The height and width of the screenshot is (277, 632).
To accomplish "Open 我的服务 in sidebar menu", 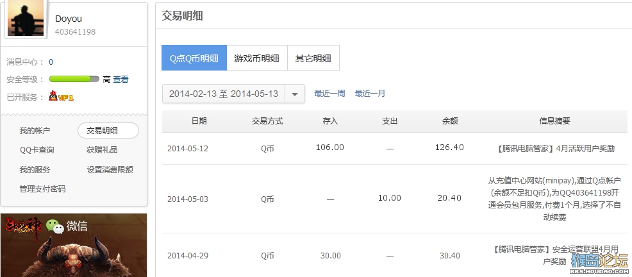I will (35, 170).
